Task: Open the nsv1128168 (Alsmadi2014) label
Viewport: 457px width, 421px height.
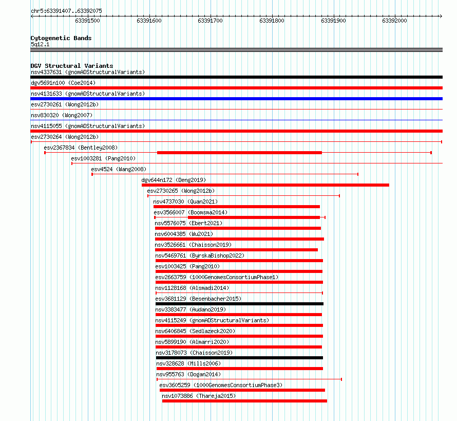Action: tap(192, 288)
